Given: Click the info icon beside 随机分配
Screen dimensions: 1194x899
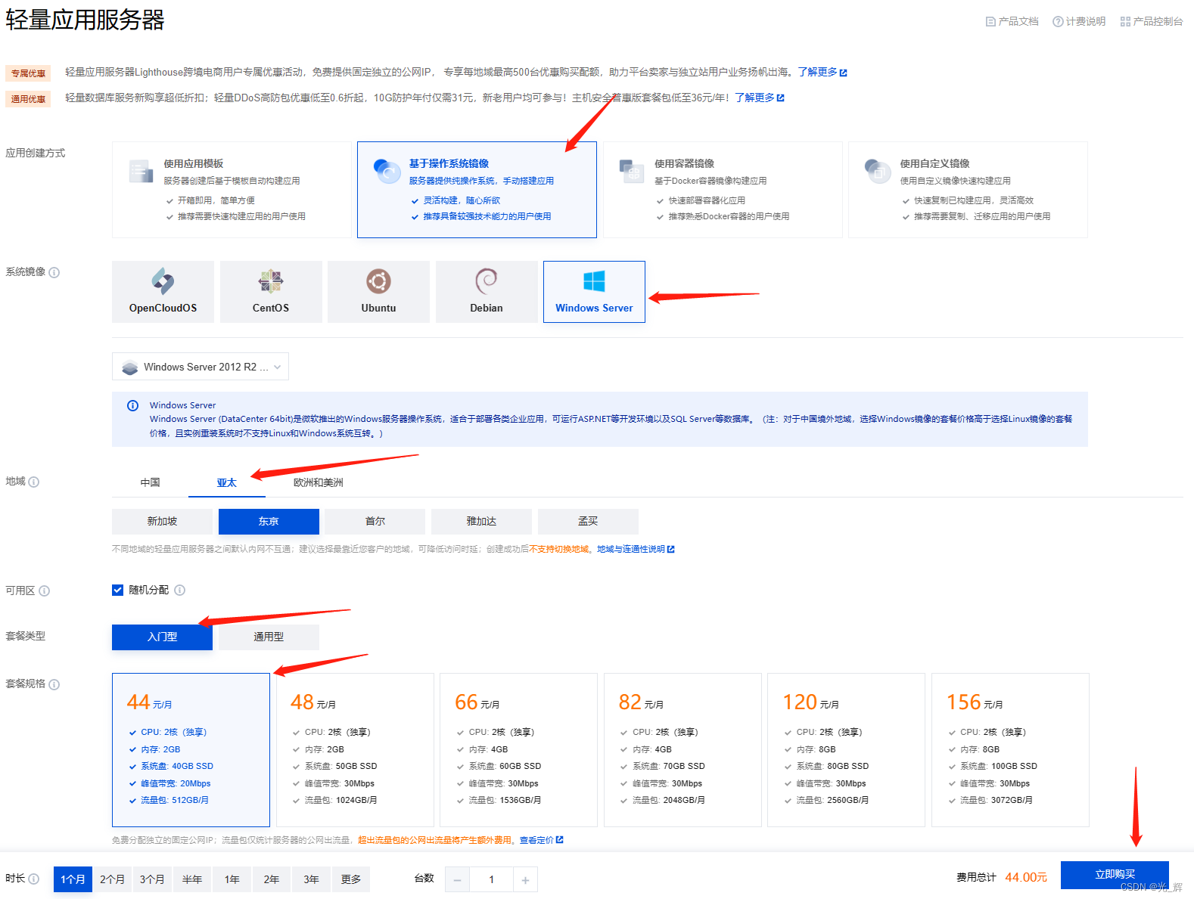Looking at the screenshot, I should 180,590.
